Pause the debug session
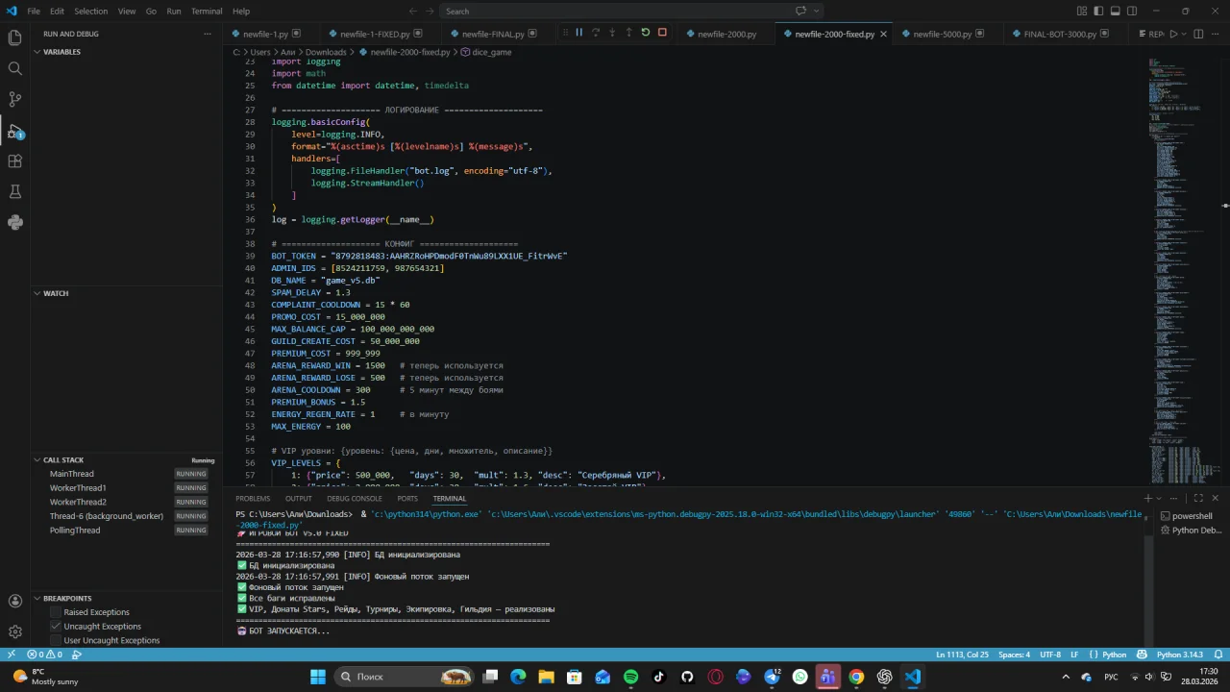This screenshot has width=1230, height=692. [x=578, y=33]
